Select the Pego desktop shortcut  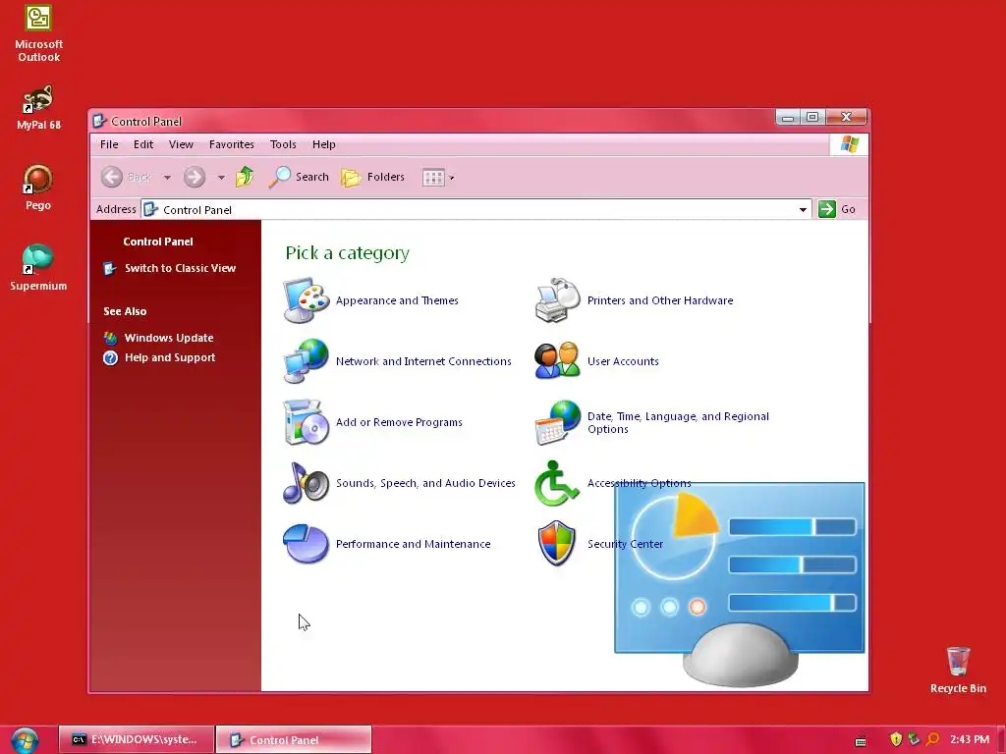click(x=38, y=188)
